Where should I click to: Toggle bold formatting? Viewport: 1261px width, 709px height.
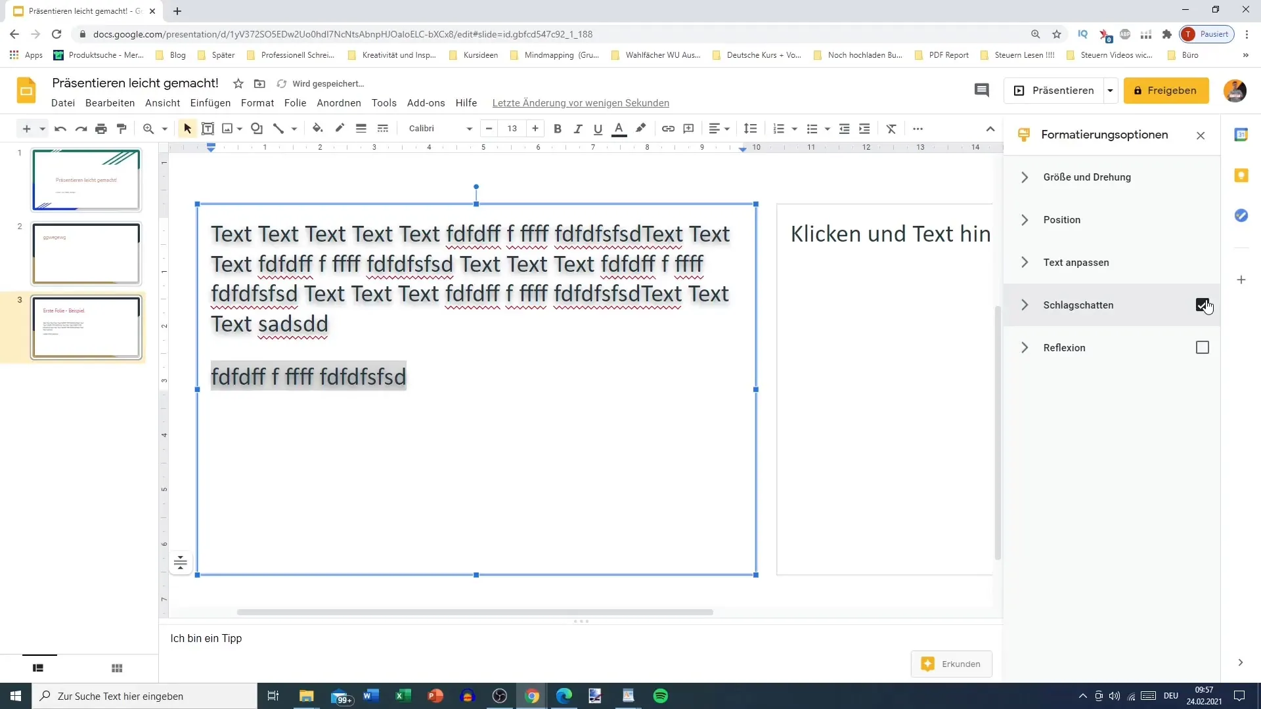click(558, 129)
